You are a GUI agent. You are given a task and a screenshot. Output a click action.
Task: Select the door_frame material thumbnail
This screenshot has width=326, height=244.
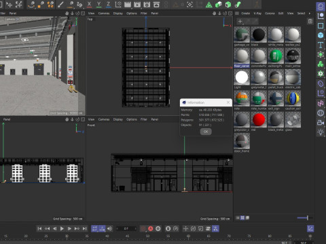click(x=242, y=141)
